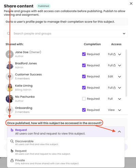Collapse the subject access dropdown chevron

pos(119,132)
